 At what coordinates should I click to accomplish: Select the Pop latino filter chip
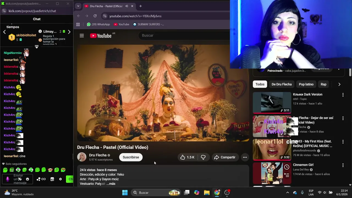point(306,84)
